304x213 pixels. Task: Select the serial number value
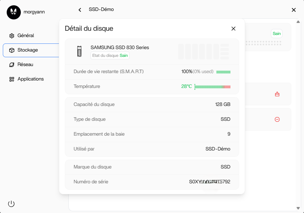pyautogui.click(x=209, y=182)
